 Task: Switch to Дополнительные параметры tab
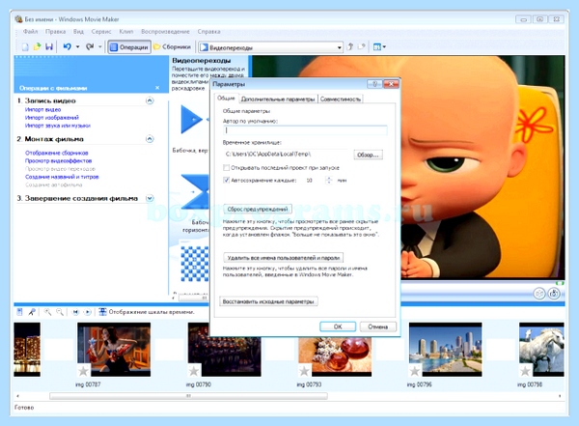point(278,99)
